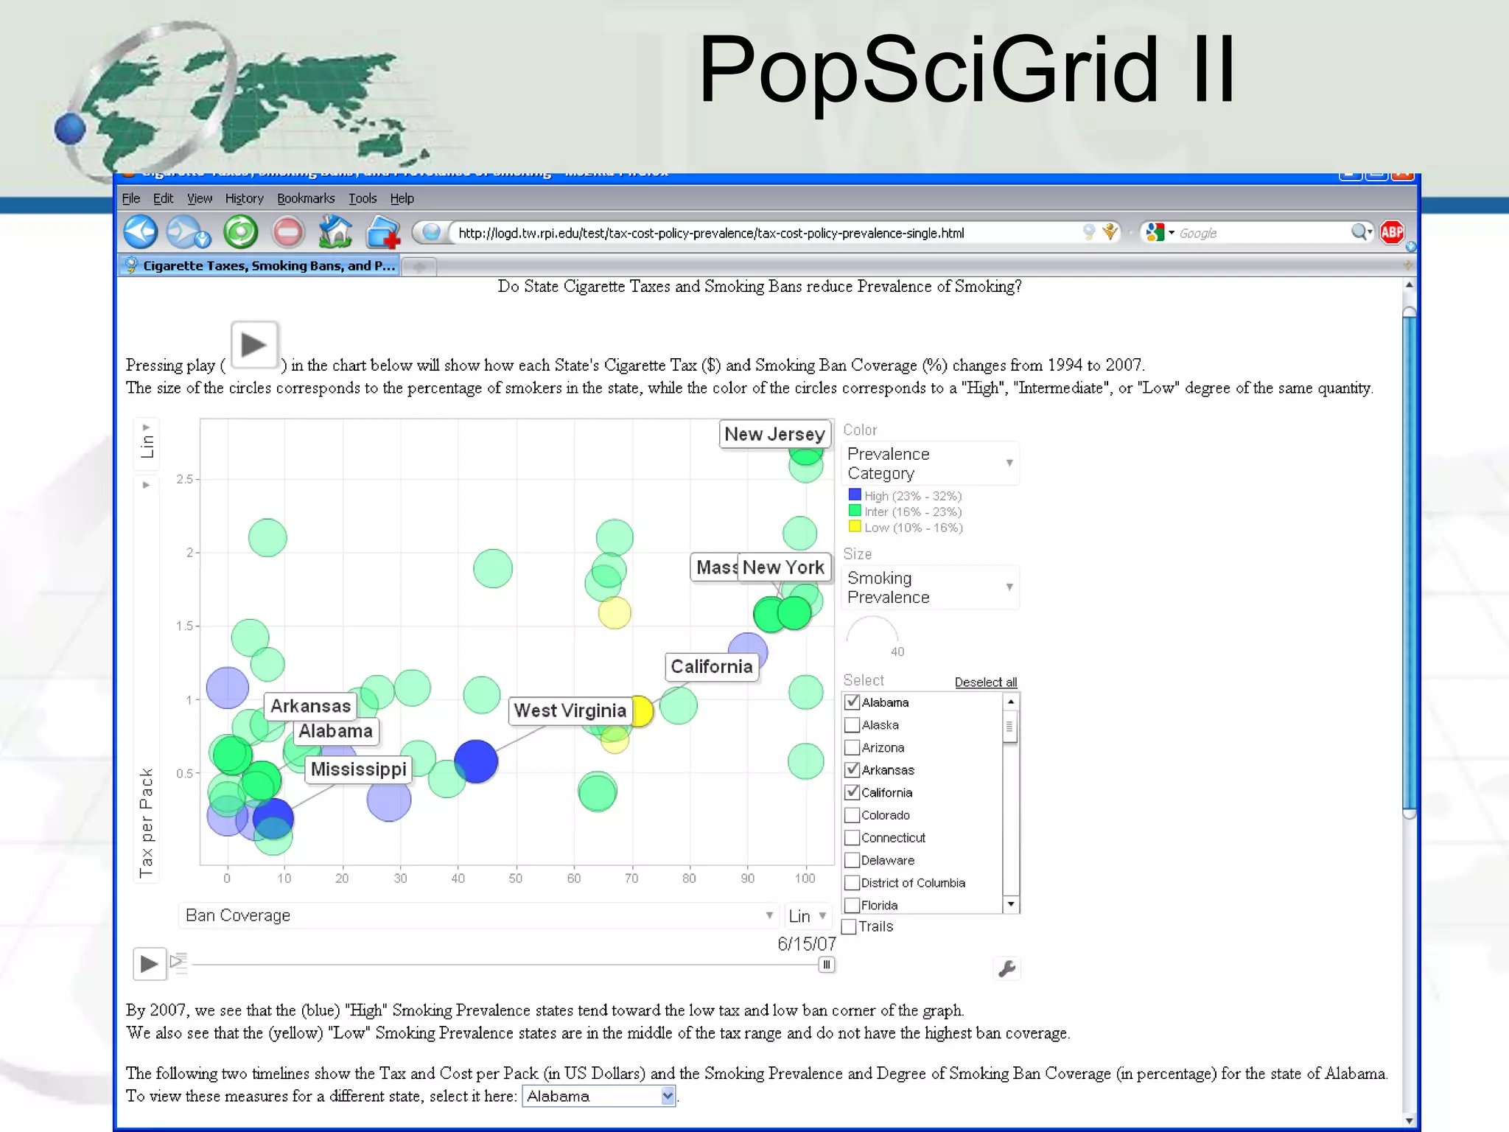1509x1132 pixels.
Task: Check the Colorado state checkbox
Action: [x=852, y=815]
